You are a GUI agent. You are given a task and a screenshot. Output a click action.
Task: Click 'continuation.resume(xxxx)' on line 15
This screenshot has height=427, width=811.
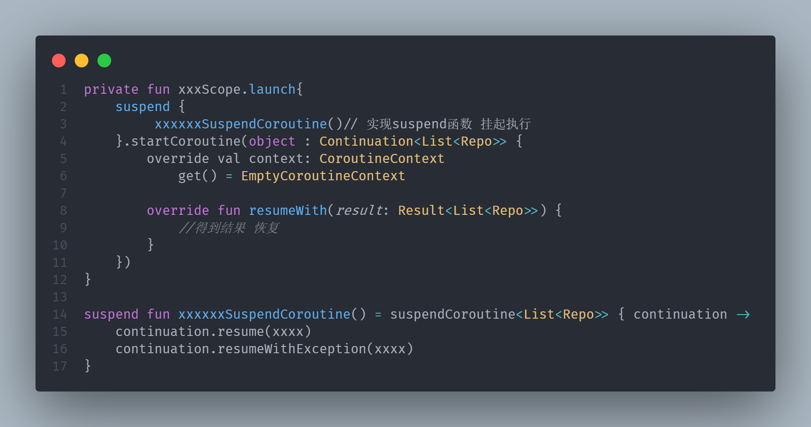tap(213, 331)
